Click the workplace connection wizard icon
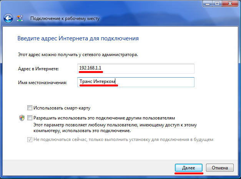This screenshot has width=241, height=179. coord(20,18)
